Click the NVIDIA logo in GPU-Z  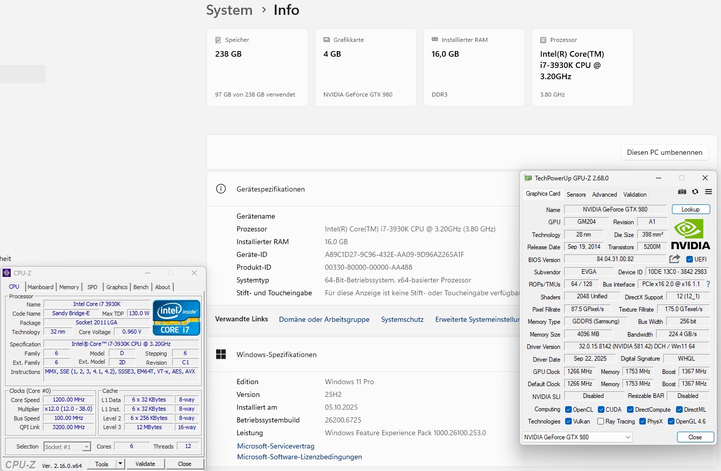[x=690, y=234]
